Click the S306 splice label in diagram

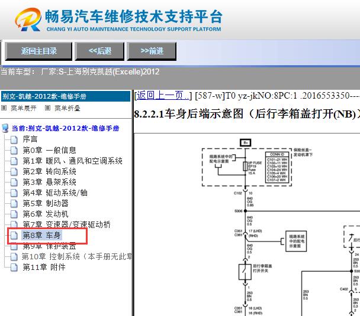[238, 211]
